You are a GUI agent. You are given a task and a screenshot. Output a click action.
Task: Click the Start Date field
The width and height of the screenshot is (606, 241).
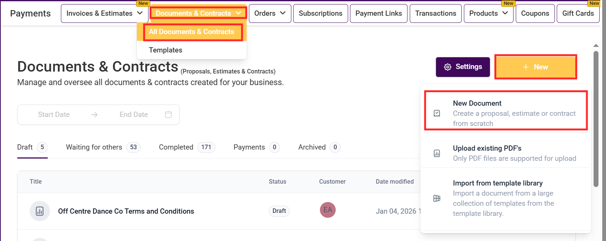click(54, 115)
